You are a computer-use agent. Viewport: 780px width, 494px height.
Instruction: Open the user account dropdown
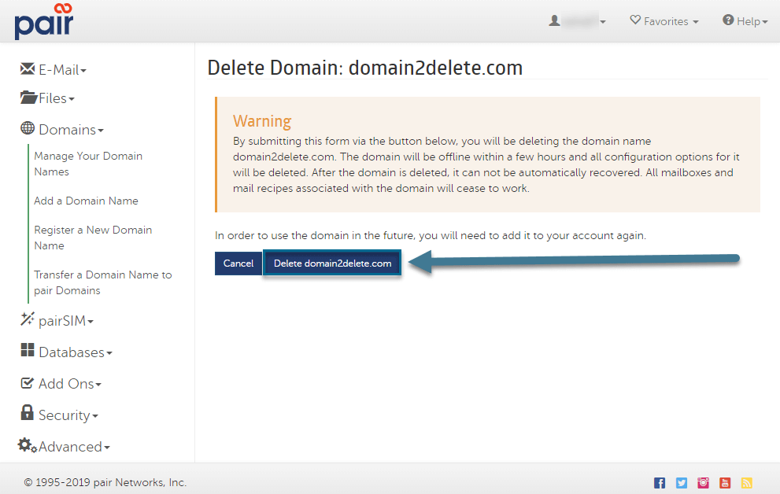(x=578, y=21)
